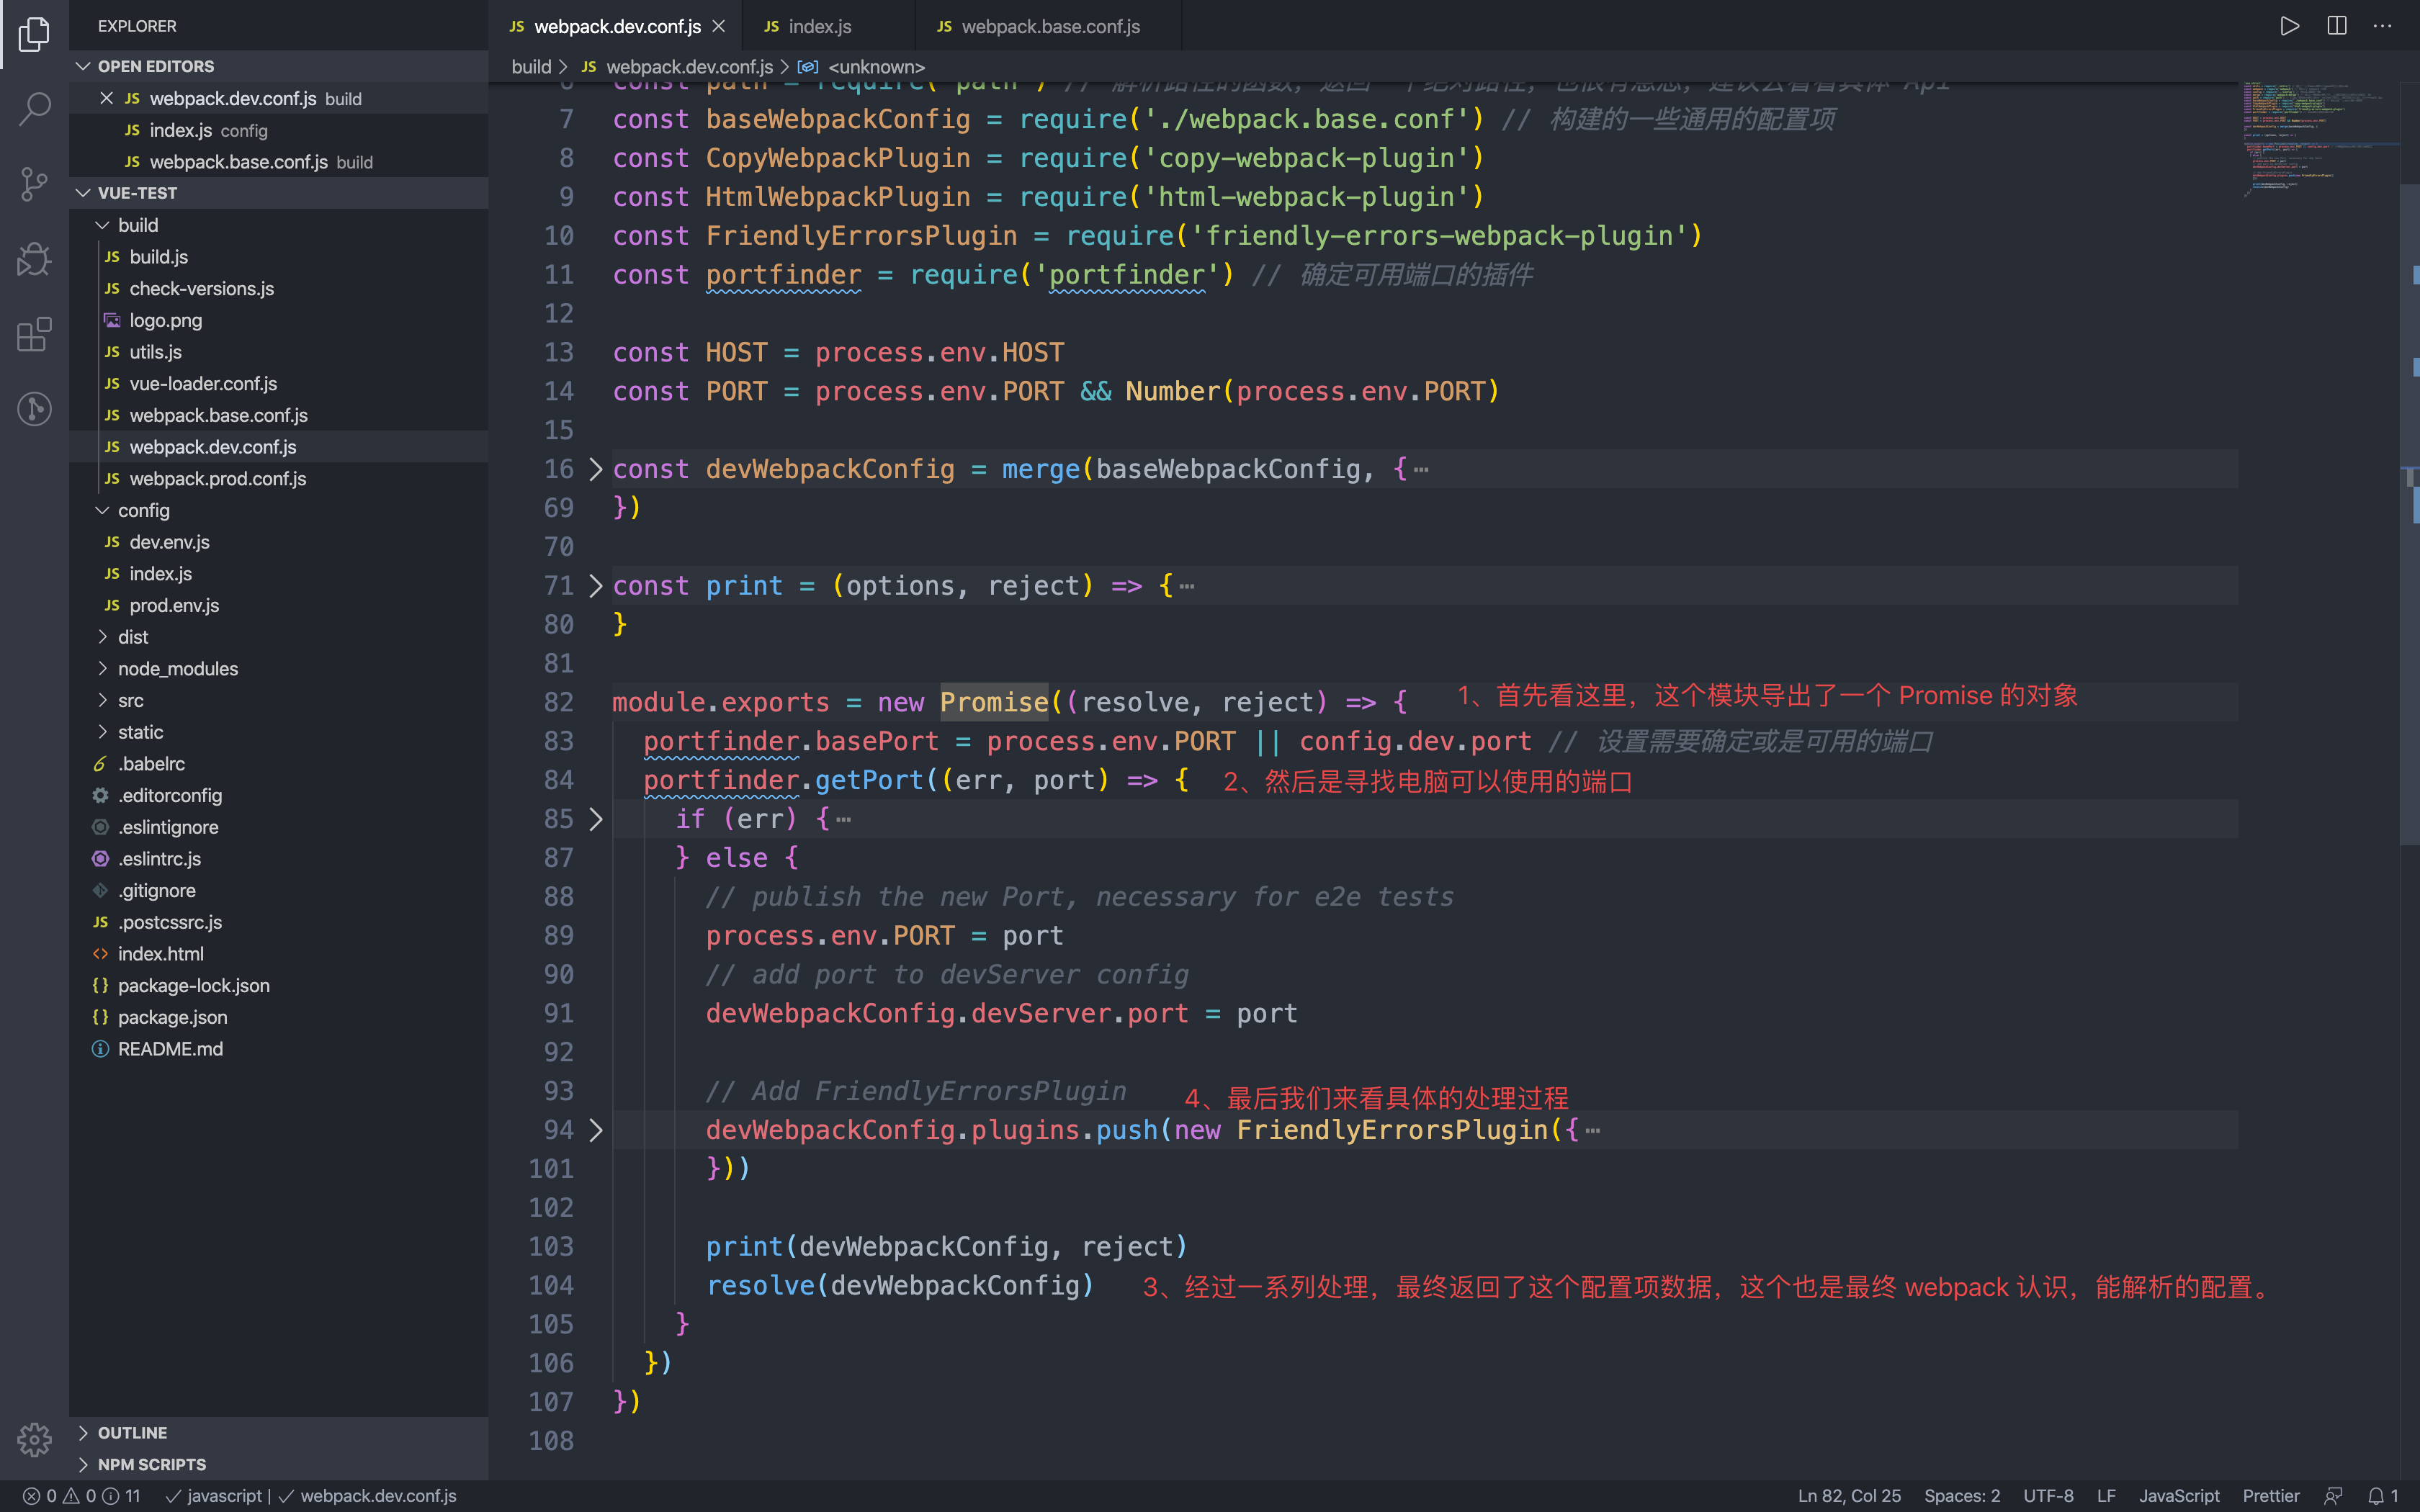This screenshot has width=2420, height=1512.
Task: Open the Search view in activity bar
Action: pos(34,108)
